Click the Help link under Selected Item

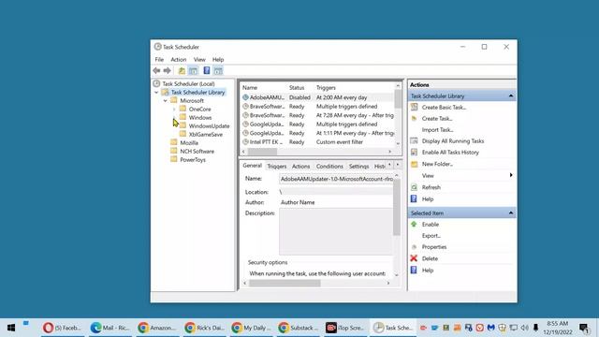[x=428, y=271]
